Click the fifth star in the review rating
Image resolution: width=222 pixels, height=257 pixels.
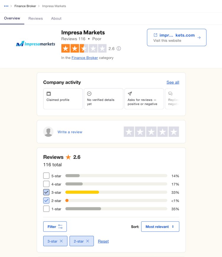[x=174, y=132]
